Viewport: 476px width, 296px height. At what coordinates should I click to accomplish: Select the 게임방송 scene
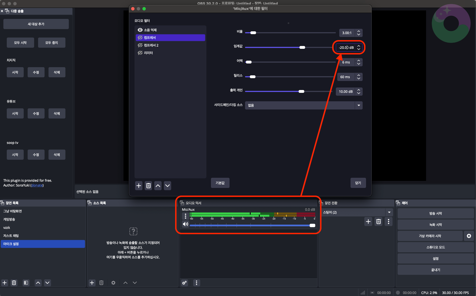click(43, 219)
